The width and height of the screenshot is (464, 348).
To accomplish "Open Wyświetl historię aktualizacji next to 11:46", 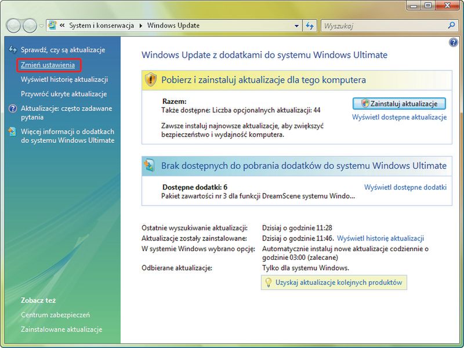I will (x=380, y=238).
